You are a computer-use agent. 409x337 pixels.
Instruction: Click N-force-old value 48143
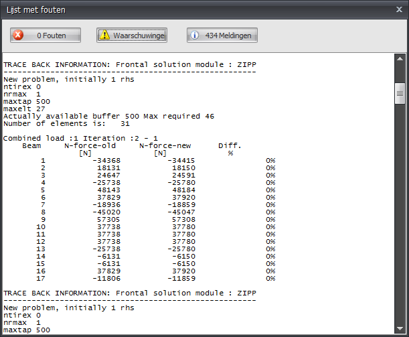[108, 190]
